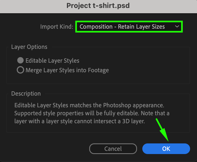Select Editable Layer Styles radio button

pyautogui.click(x=20, y=61)
